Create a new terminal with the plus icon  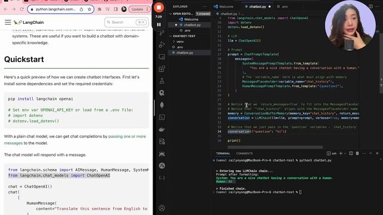(341, 153)
